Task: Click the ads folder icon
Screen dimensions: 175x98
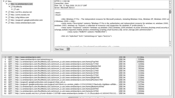Action: point(14,9)
